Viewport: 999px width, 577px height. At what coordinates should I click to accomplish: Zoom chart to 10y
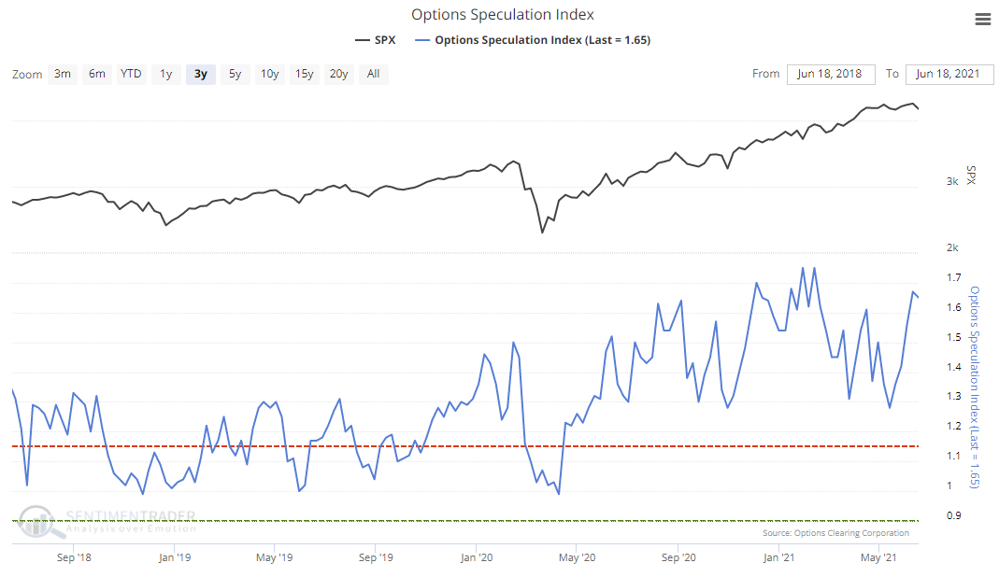point(269,74)
